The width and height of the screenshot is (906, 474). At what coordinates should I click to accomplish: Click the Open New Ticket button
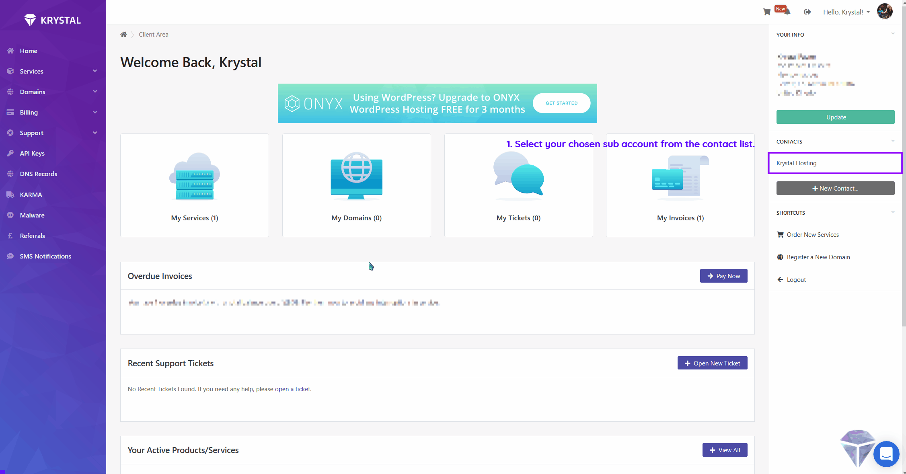712,363
